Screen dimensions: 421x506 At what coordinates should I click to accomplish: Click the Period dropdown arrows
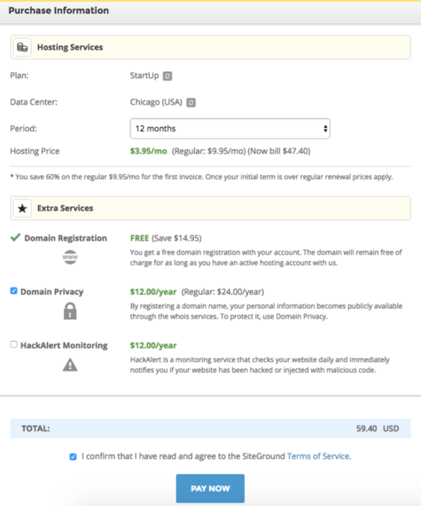click(325, 129)
